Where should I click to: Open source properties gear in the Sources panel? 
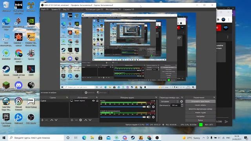[x=80, y=120]
